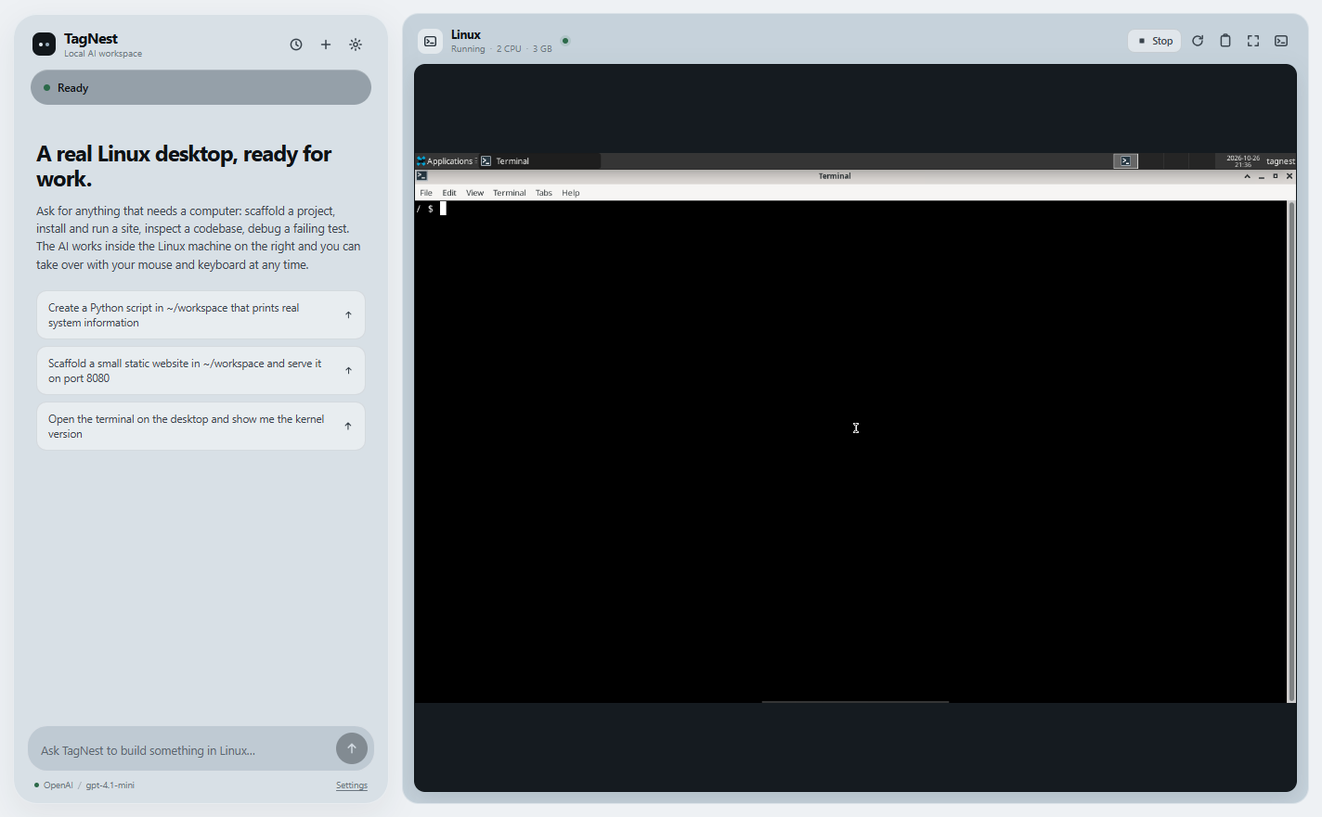
Task: Toggle the theme with the sun icon
Action: (x=356, y=45)
